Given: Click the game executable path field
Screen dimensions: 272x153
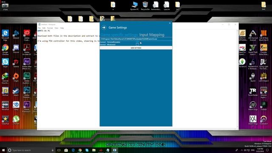Looking at the screenshot, I should pyautogui.click(x=136, y=39).
